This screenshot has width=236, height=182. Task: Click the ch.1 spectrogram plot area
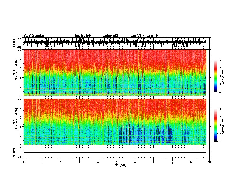[x=115, y=73]
